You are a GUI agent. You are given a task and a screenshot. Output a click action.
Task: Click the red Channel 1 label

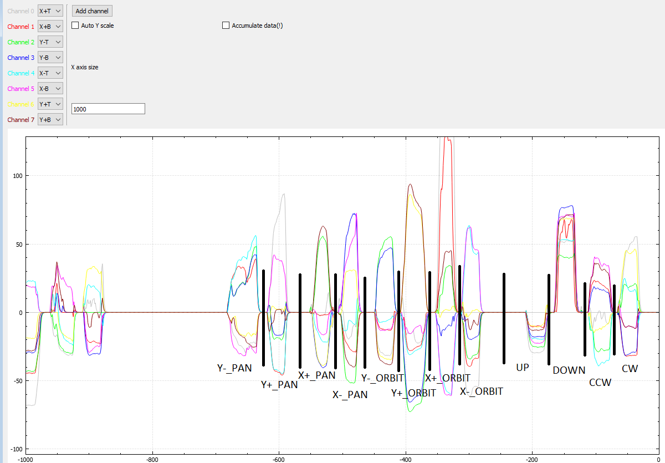coord(21,27)
